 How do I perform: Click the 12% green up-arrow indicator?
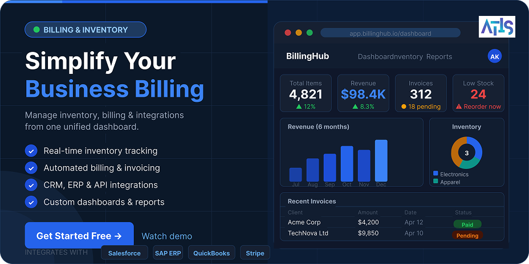coord(306,106)
